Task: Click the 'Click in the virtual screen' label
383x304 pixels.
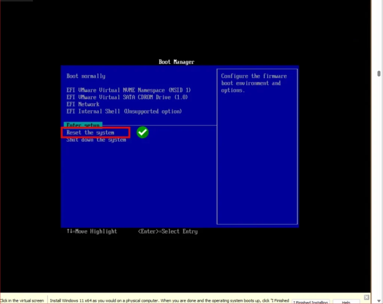Action: (22, 301)
